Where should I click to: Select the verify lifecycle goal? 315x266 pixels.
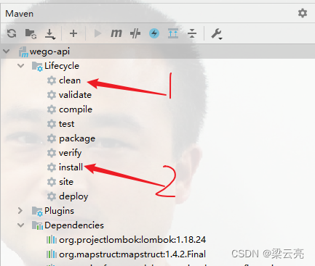tap(70, 153)
